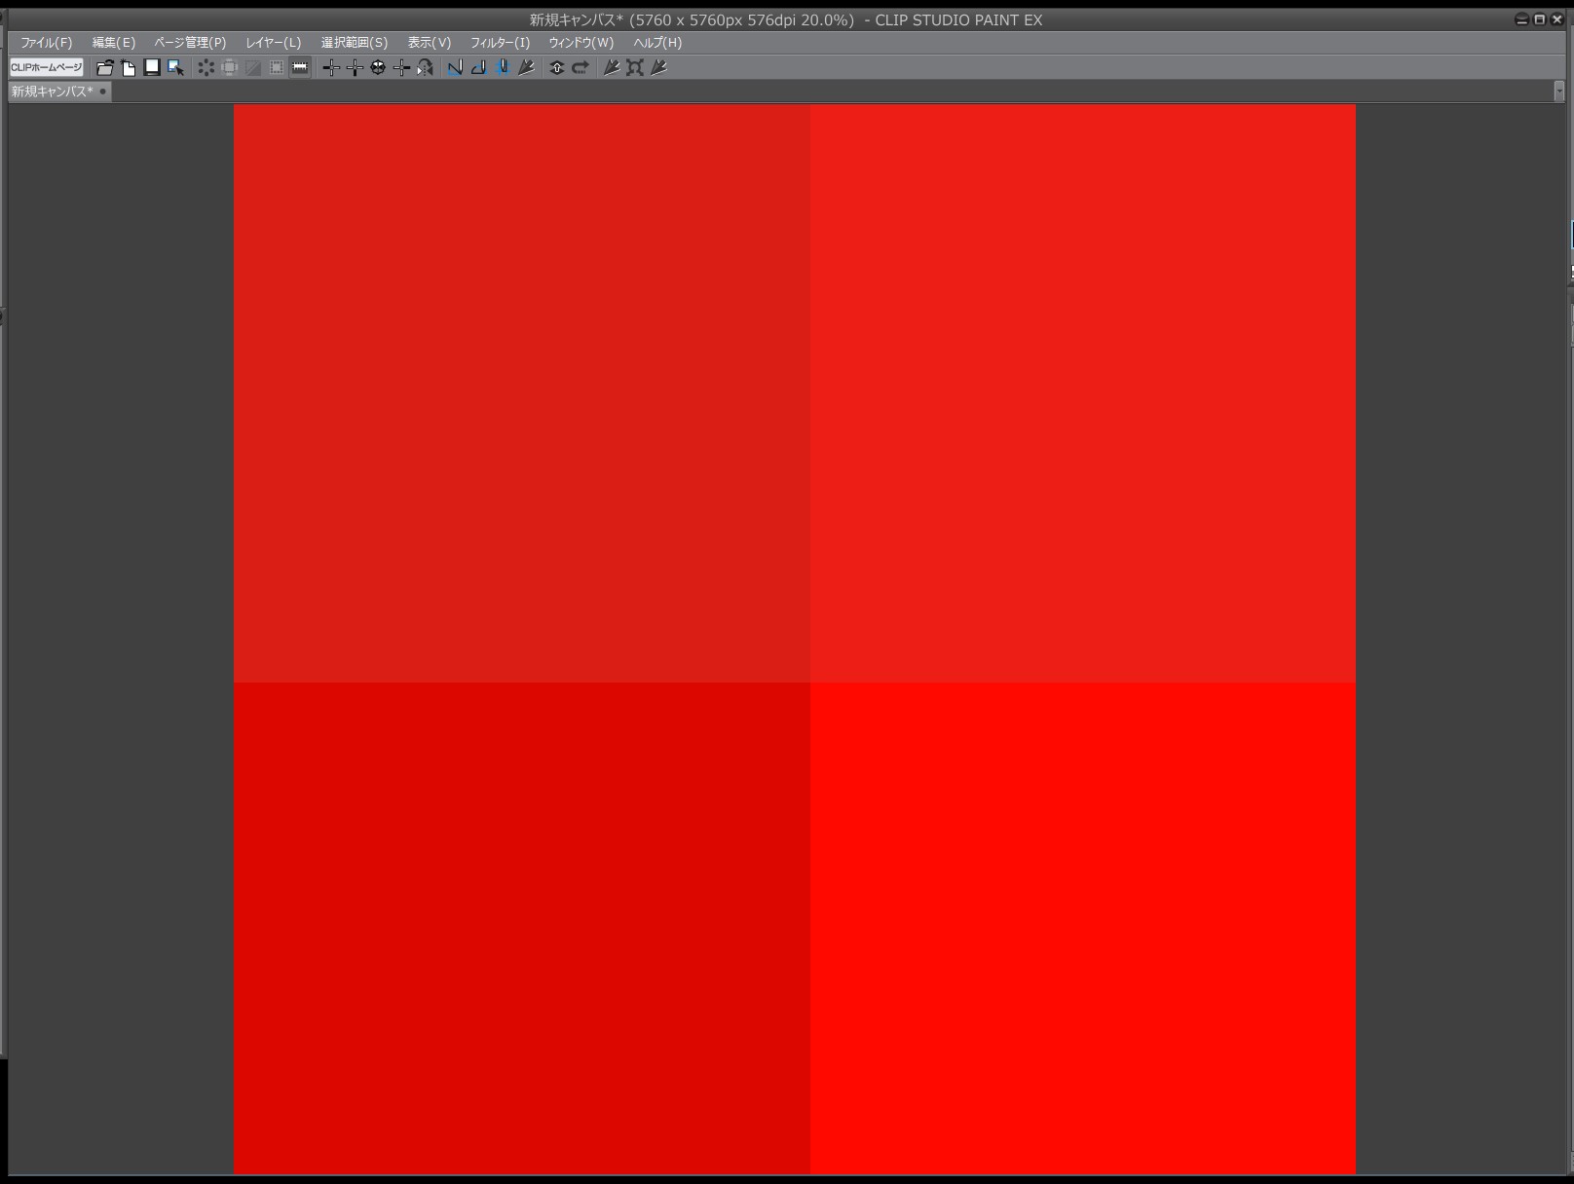Open the ページ管理(P) menu
This screenshot has height=1184, width=1574.
pos(190,43)
